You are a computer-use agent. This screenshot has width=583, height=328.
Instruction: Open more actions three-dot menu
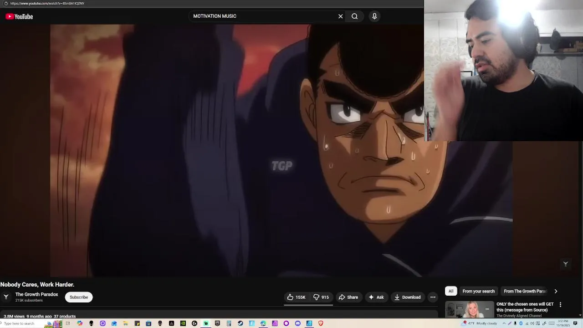coord(433,297)
